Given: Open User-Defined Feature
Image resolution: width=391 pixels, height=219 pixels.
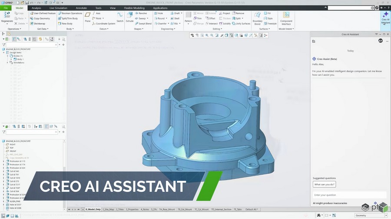Looking at the screenshot, I should click(x=43, y=13).
